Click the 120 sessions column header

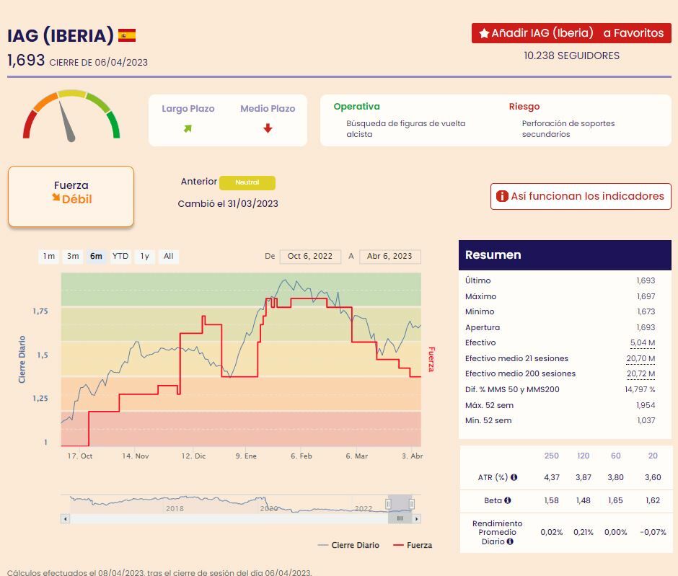point(584,456)
